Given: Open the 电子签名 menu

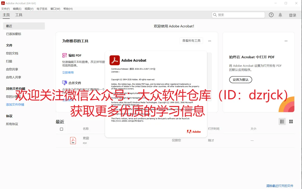Looking at the screenshot, I should [x=42, y=9].
